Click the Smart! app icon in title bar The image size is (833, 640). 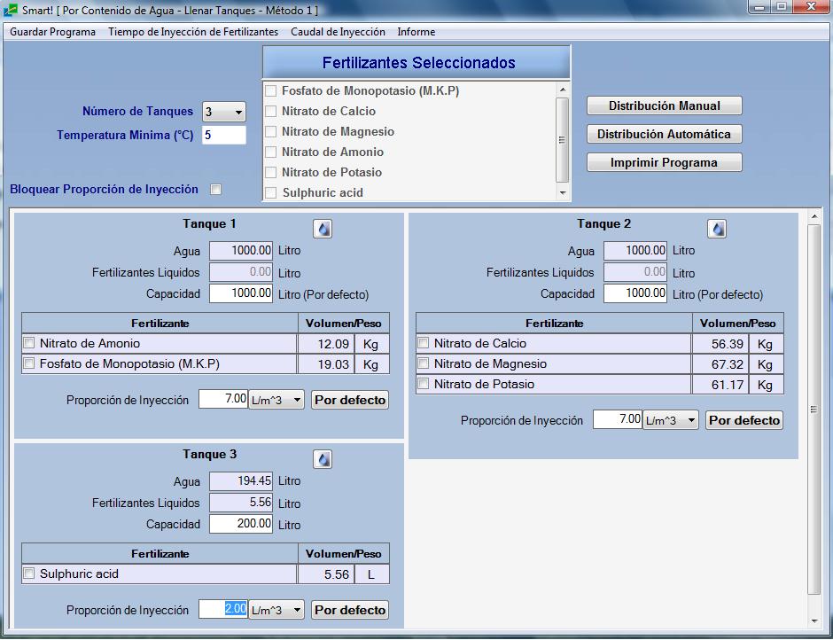[10, 9]
